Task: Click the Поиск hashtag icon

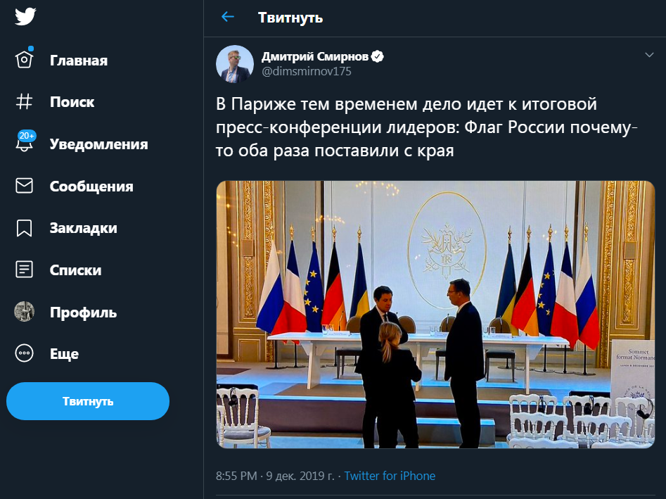Action: pos(25,102)
